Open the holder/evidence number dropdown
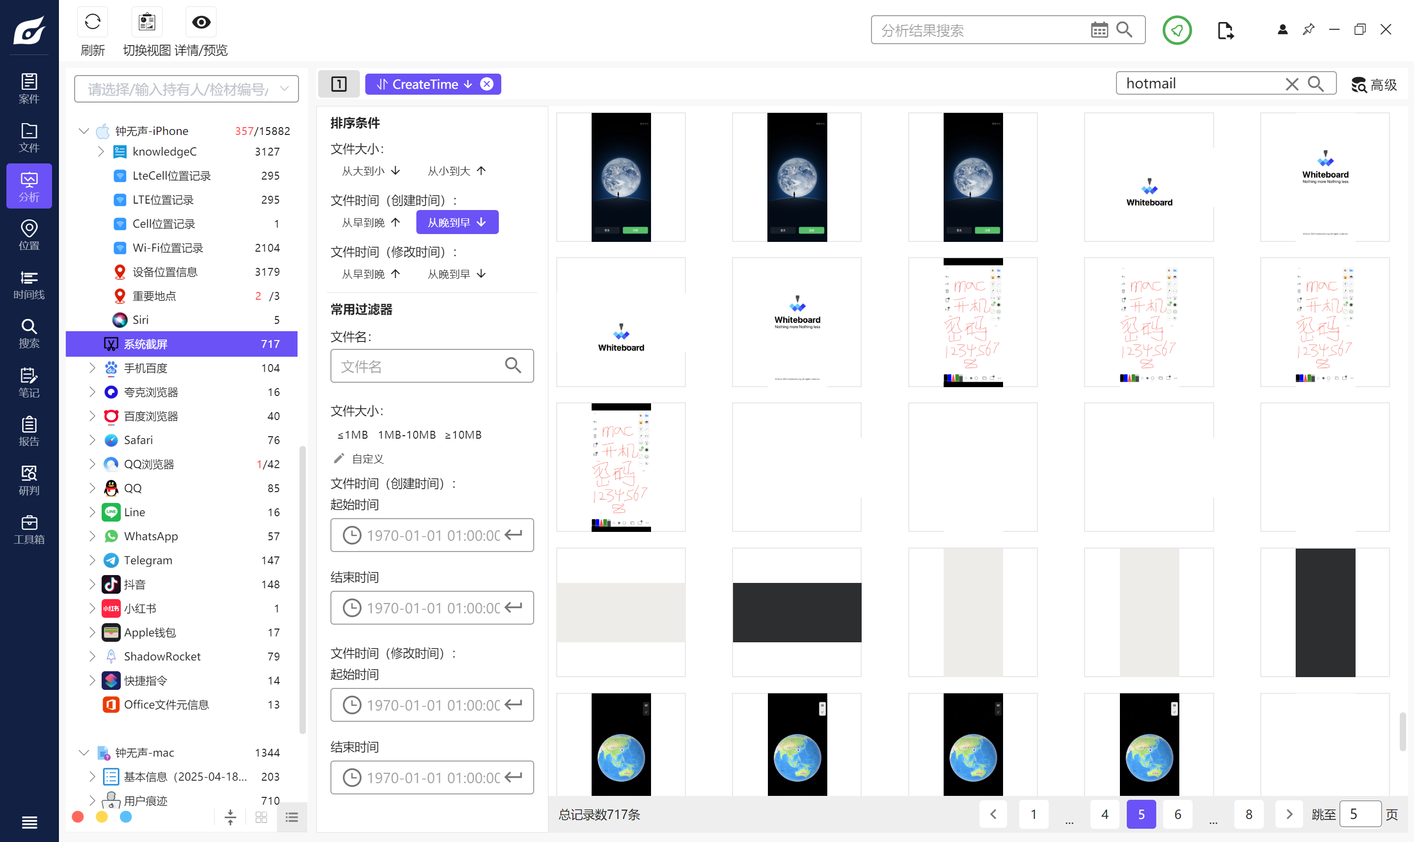1414x842 pixels. [284, 89]
